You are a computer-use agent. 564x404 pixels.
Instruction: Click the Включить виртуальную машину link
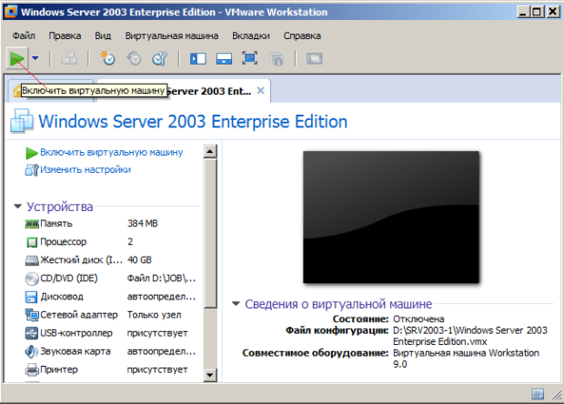pyautogui.click(x=112, y=153)
